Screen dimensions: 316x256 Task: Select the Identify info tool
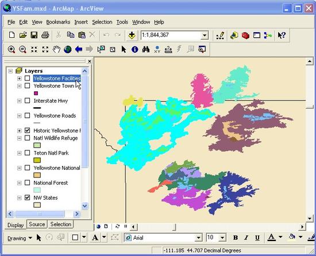(135, 49)
